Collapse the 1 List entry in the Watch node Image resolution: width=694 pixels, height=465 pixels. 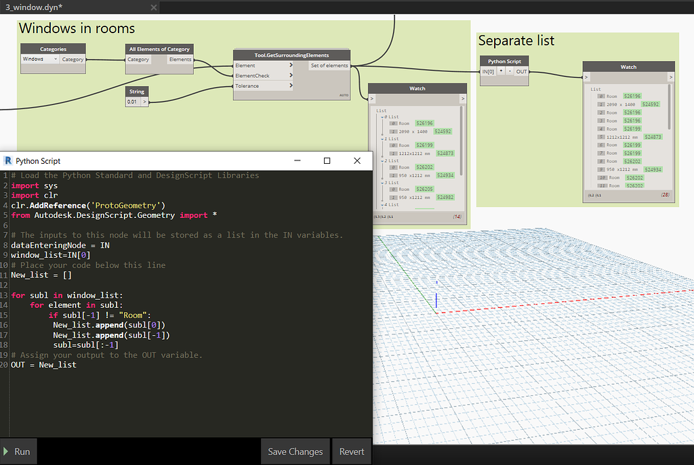pyautogui.click(x=382, y=139)
